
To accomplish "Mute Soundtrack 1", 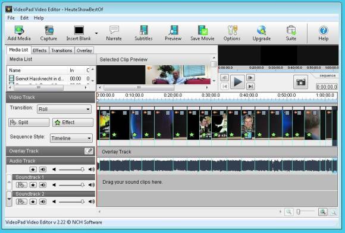I will click(43, 185).
